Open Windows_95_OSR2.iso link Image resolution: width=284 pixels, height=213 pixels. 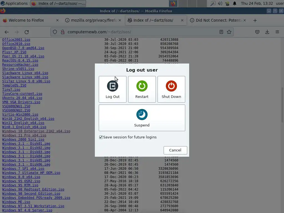21,181
